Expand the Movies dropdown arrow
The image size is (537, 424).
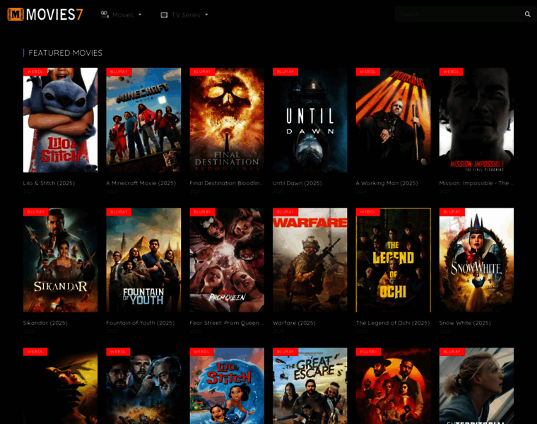point(140,15)
